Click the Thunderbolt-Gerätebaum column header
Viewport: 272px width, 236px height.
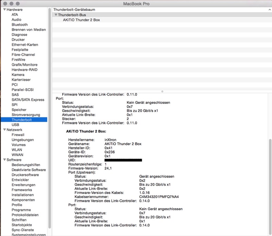point(162,10)
